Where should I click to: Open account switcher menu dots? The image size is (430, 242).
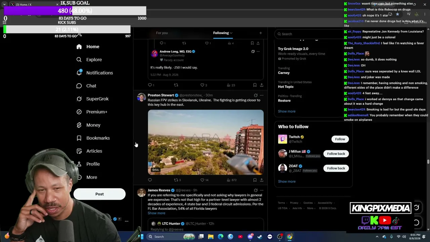click(127, 221)
